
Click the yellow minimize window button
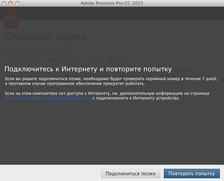point(11,3)
